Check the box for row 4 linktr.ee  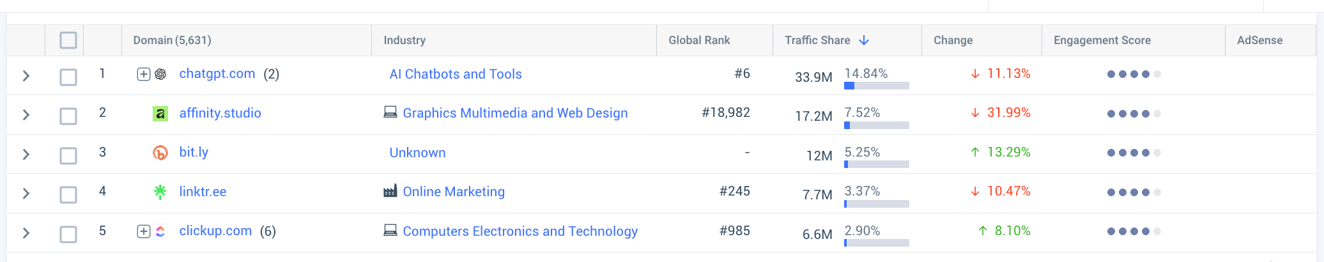[68, 195]
